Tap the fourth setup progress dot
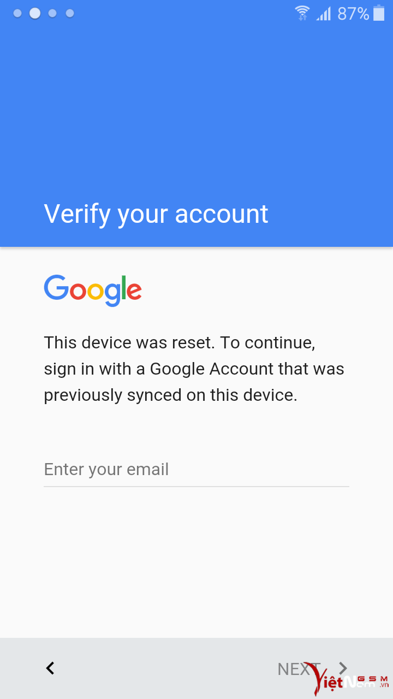The image size is (393, 699). click(70, 14)
